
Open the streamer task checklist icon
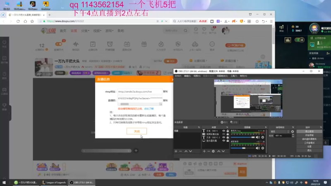tap(93, 44)
